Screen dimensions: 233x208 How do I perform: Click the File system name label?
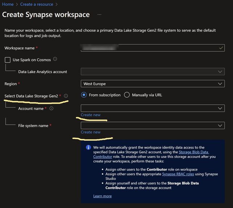[33, 126]
